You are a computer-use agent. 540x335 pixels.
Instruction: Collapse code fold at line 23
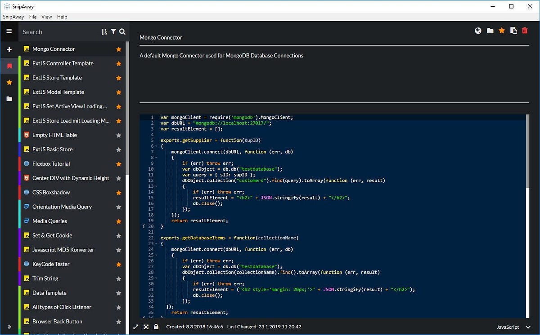pos(156,244)
